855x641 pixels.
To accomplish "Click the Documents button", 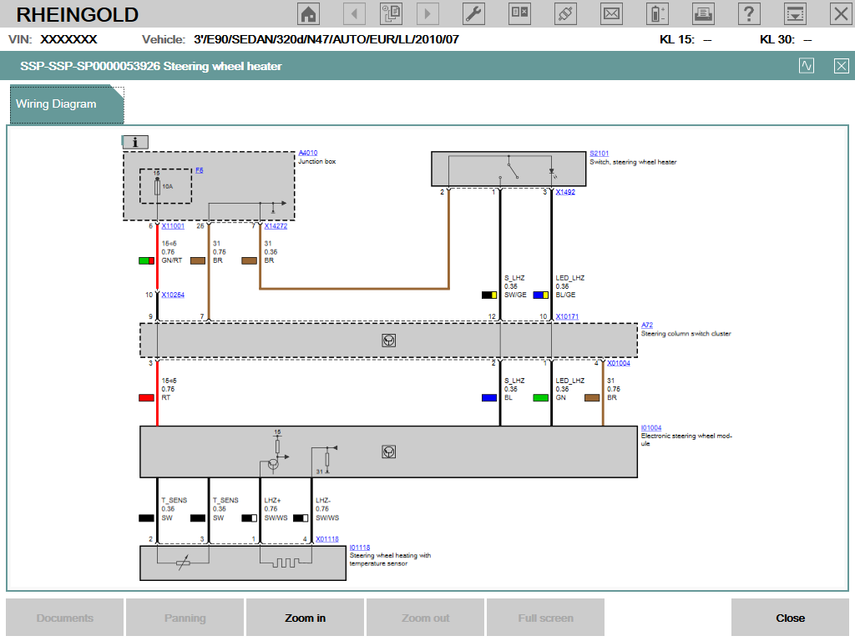I will [x=65, y=618].
